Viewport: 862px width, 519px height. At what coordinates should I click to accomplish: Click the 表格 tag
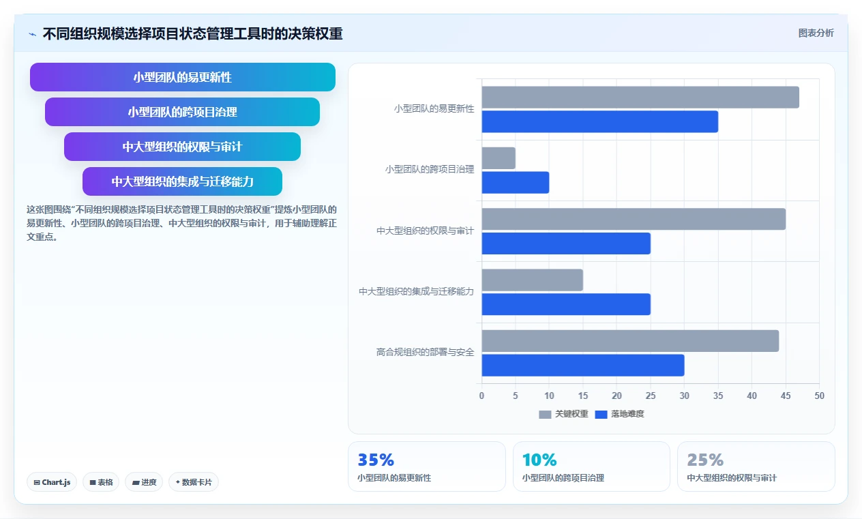coord(101,482)
